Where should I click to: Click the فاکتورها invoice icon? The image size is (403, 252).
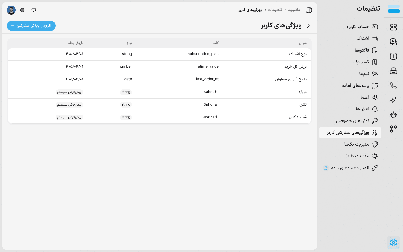375,50
